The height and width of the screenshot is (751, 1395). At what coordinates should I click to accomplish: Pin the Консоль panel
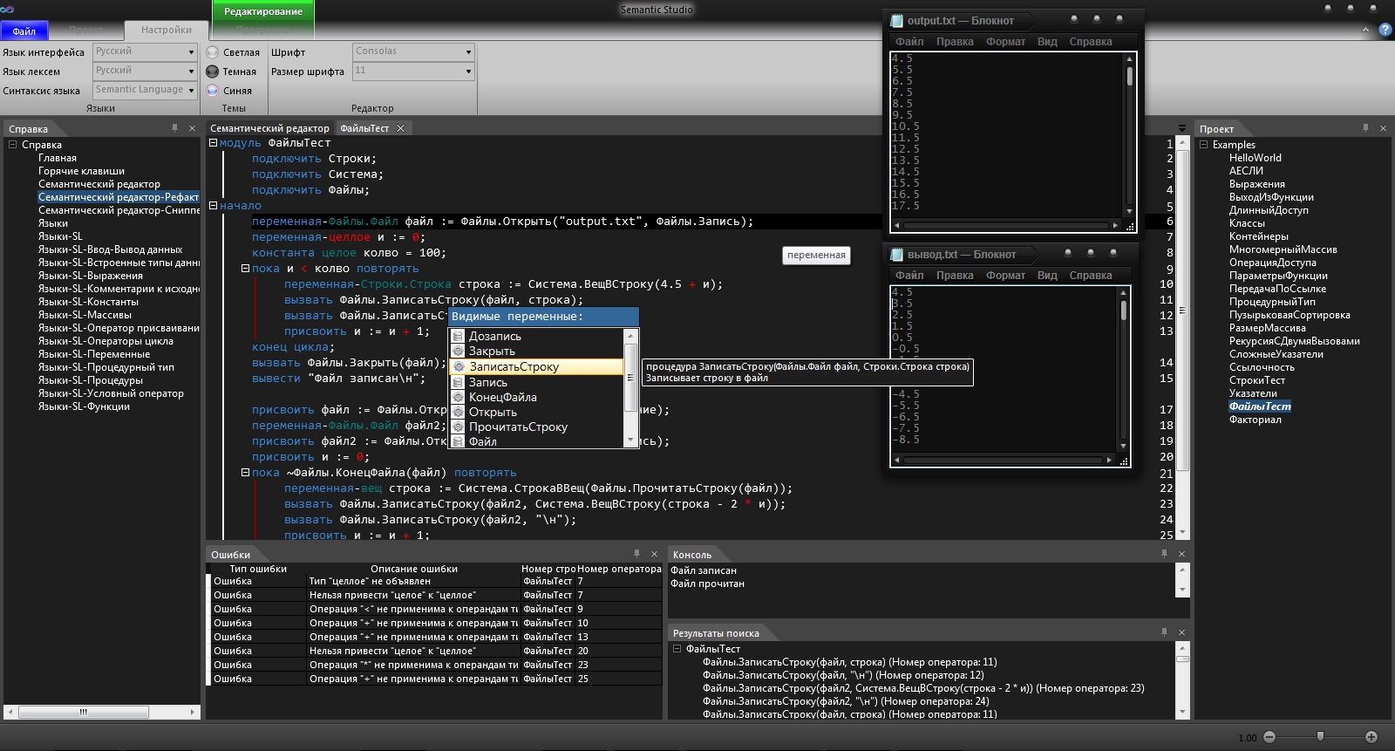pos(1164,554)
